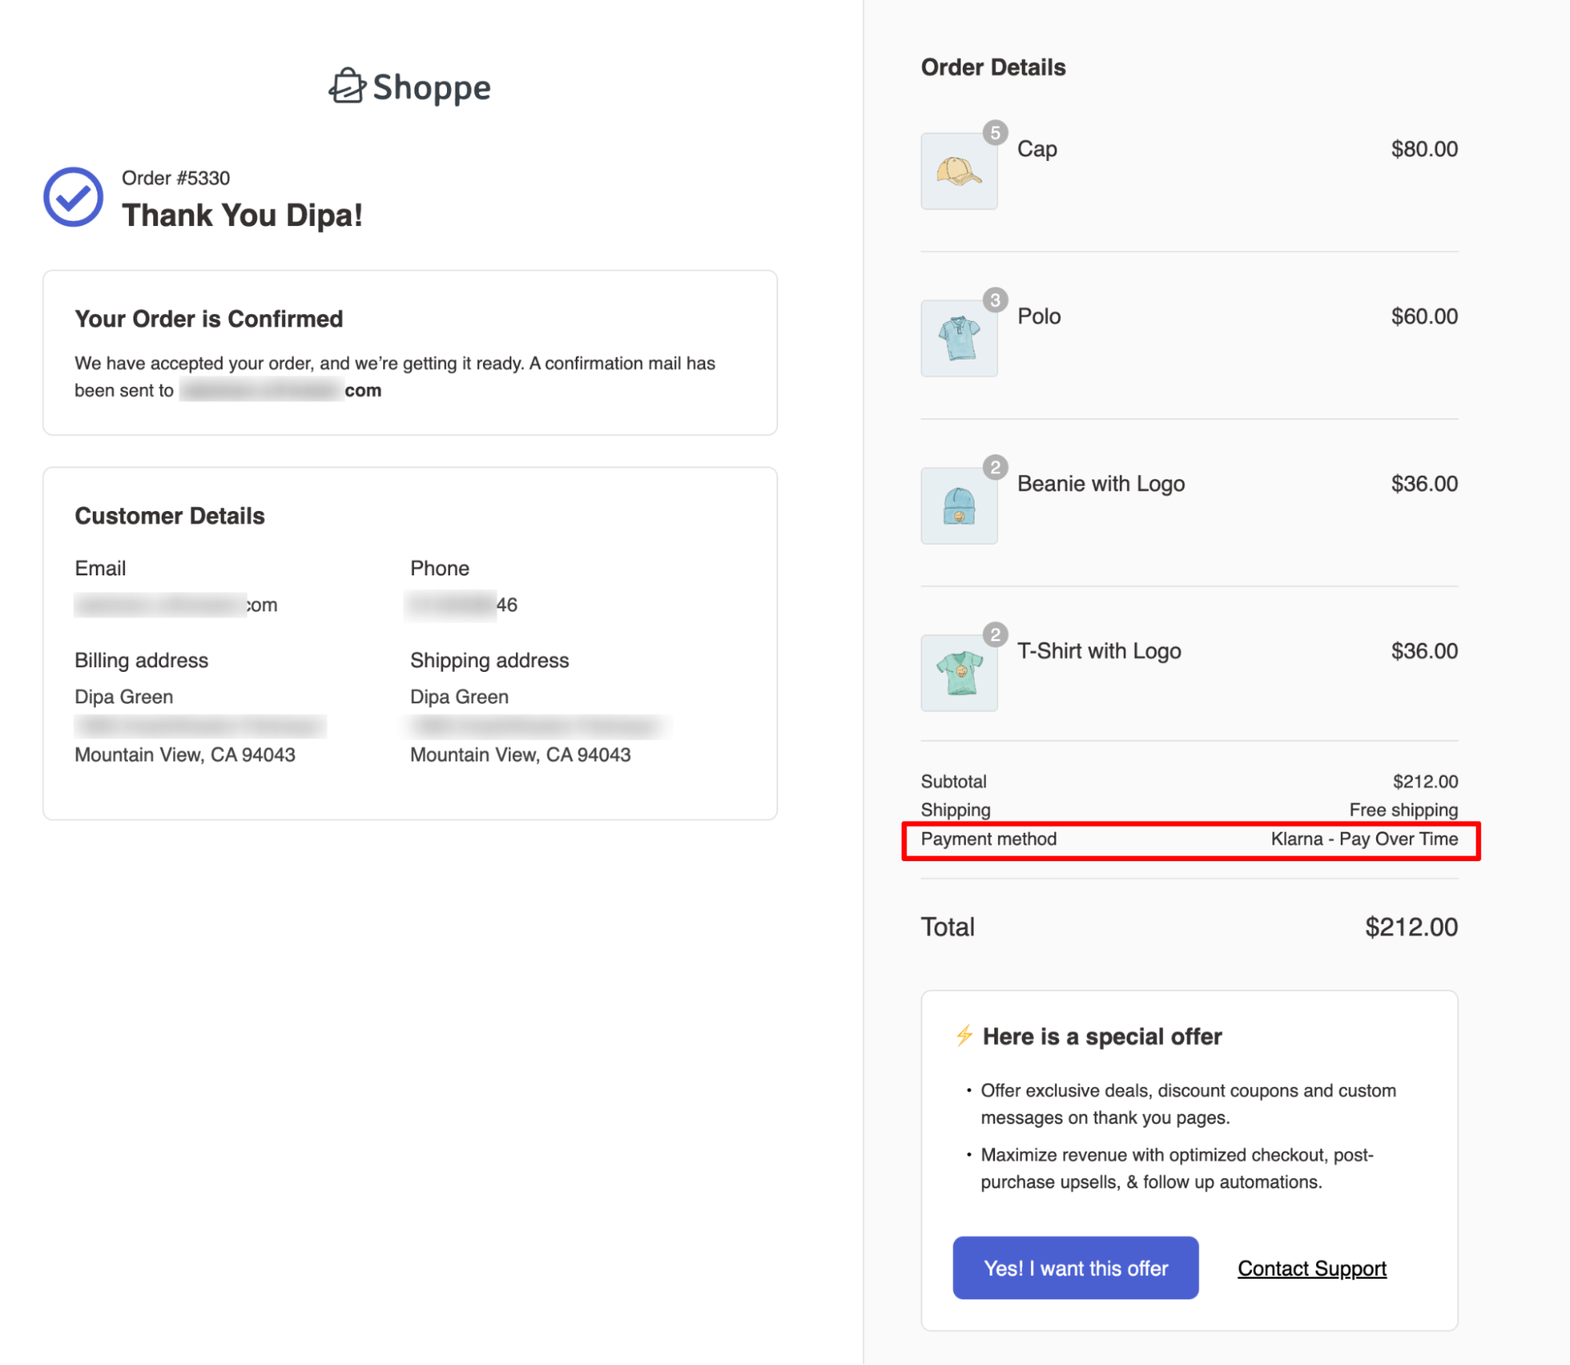Select the Beanie with Logo thumbnail
Image resolution: width=1570 pixels, height=1365 pixels.
(958, 505)
